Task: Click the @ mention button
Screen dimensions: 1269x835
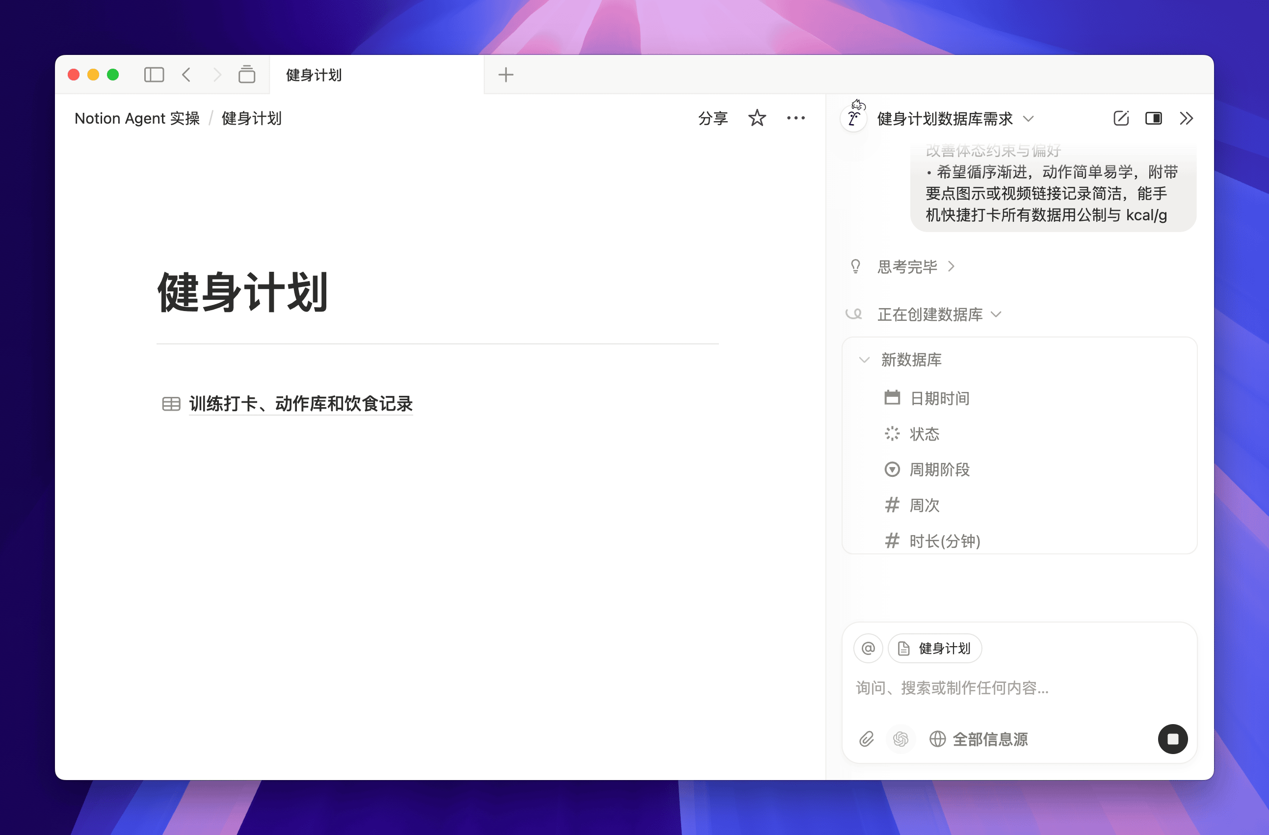Action: [x=869, y=649]
